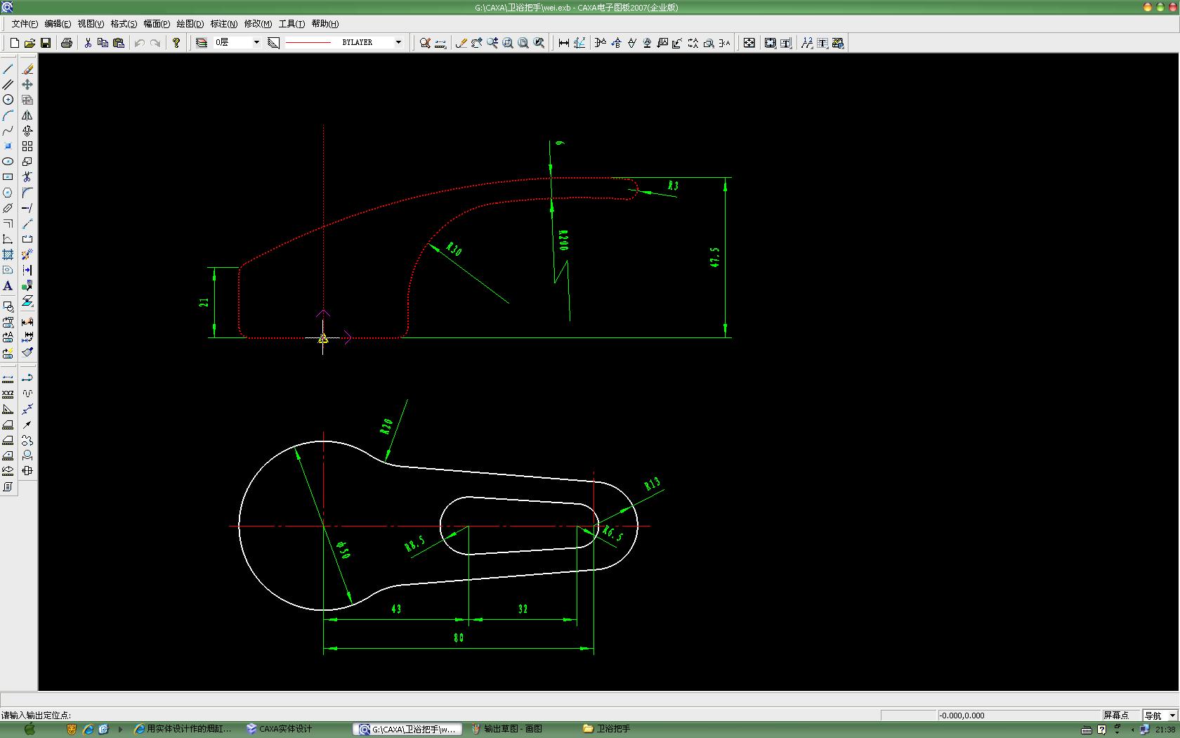Choose the Mirror tool icon
Viewport: 1180px width, 738px height.
pos(27,115)
